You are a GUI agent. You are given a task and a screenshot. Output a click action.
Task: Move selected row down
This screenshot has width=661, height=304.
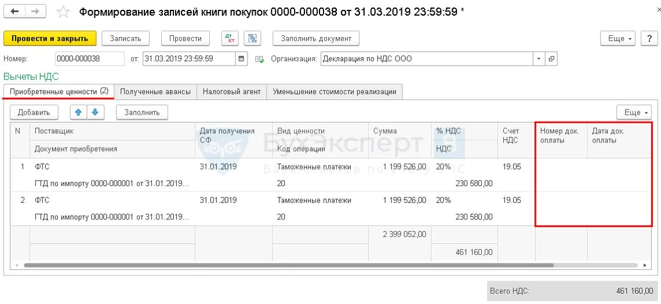[x=95, y=112]
